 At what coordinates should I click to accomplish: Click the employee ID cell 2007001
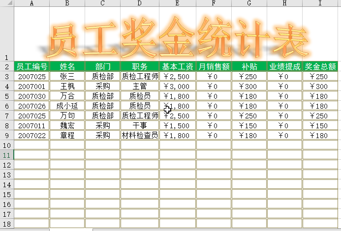coord(31,86)
